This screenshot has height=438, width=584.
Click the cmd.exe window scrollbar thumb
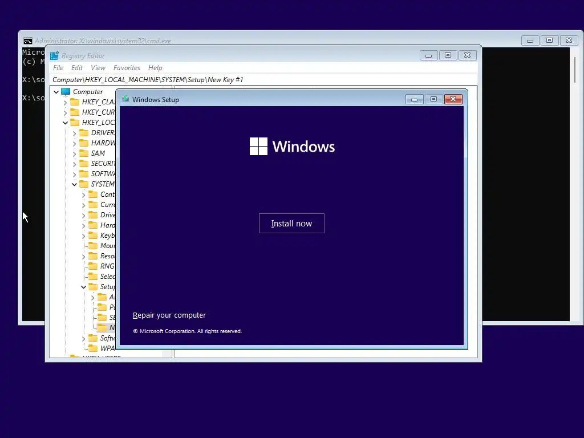575,70
